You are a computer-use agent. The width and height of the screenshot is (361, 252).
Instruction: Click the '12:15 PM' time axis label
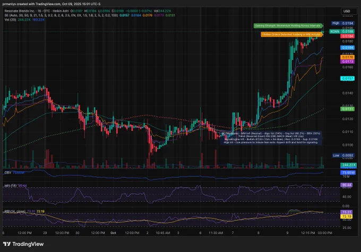(x=308, y=233)
